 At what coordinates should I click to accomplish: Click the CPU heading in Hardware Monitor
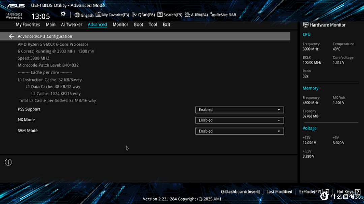point(306,35)
